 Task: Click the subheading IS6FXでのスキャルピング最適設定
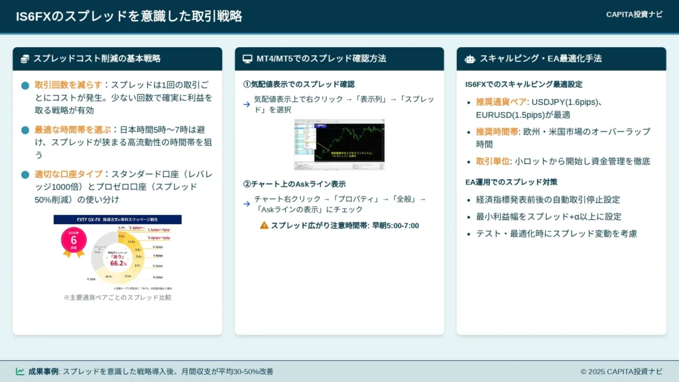[x=524, y=84]
